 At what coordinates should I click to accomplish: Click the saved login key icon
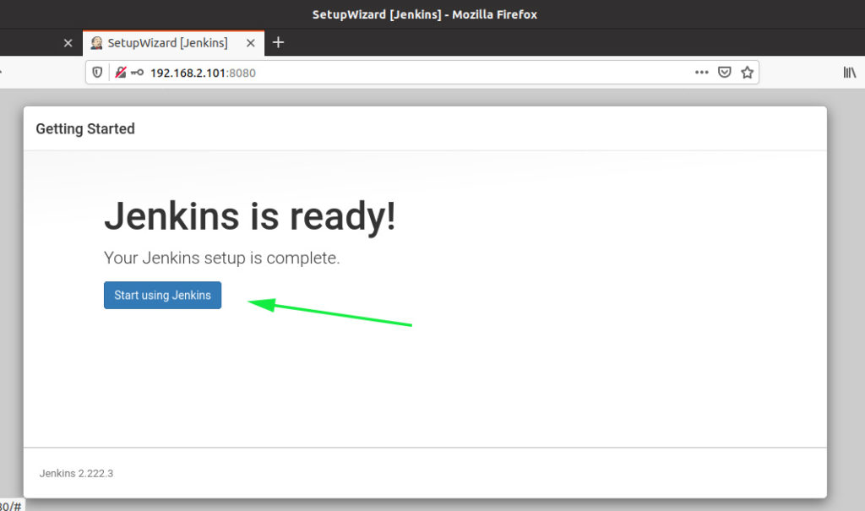[x=137, y=73]
